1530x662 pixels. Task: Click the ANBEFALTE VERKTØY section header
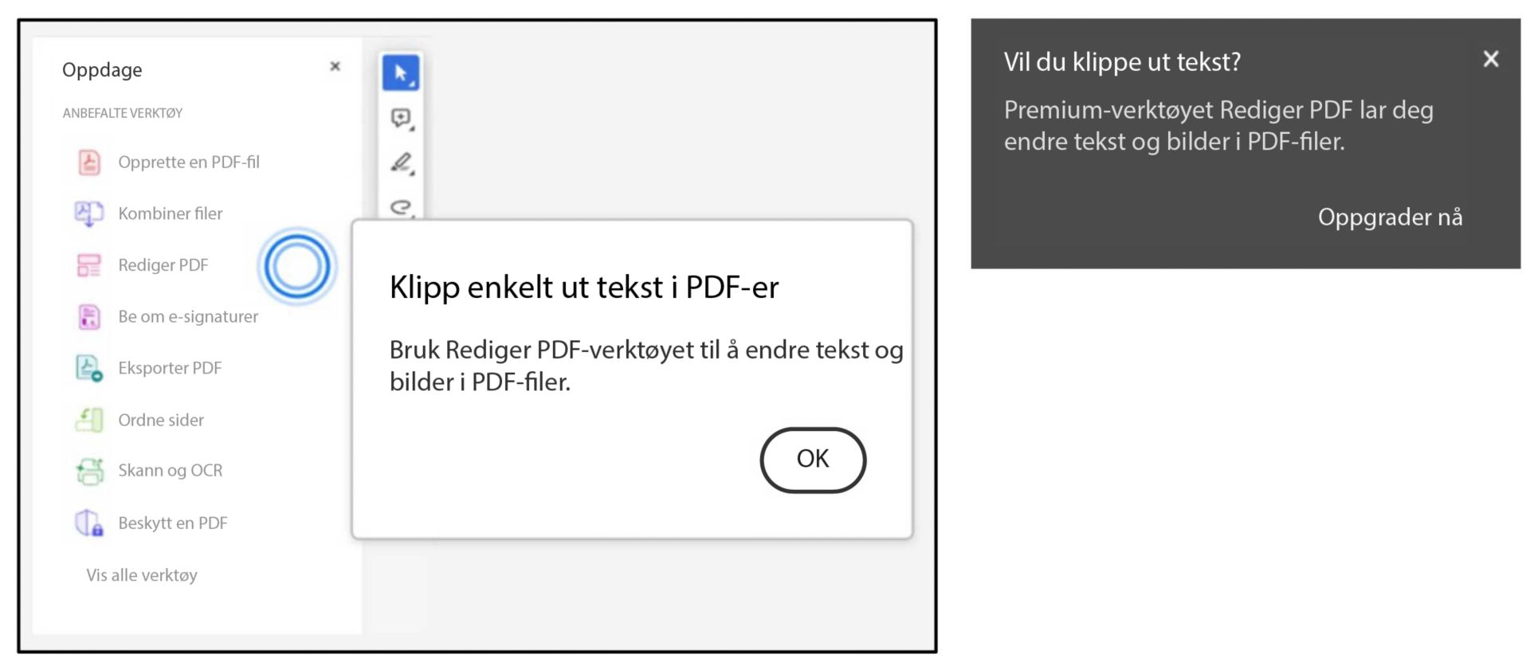point(122,112)
